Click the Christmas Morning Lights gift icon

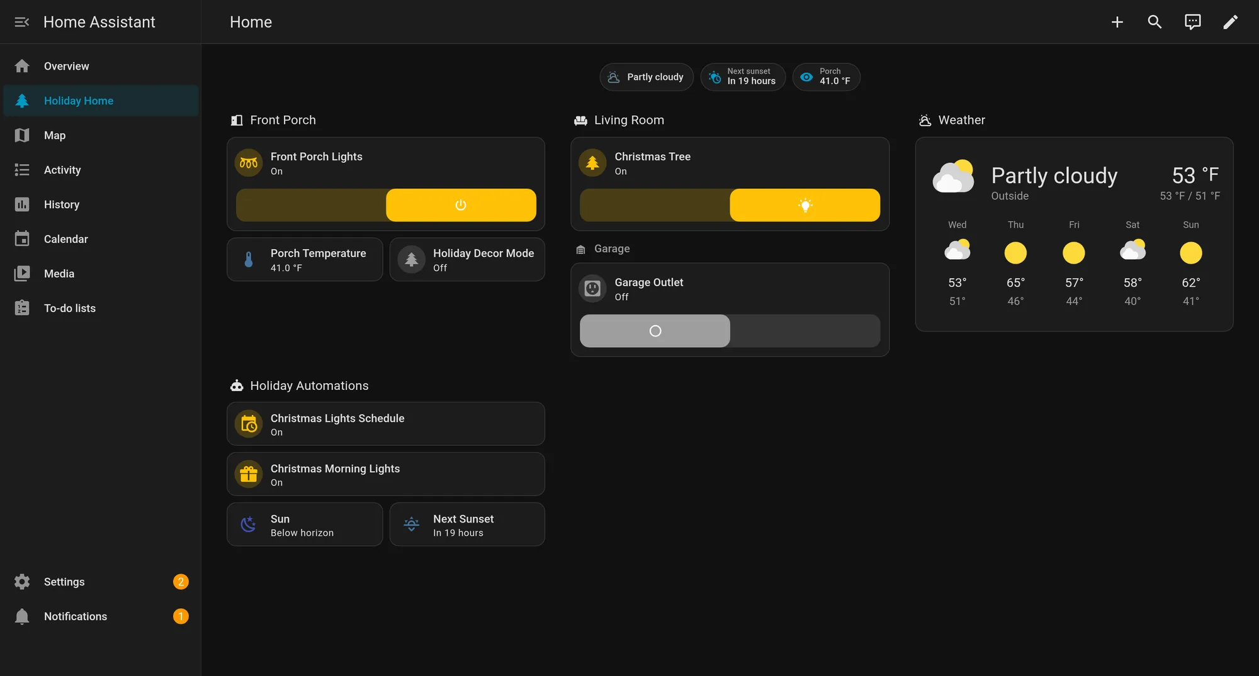249,475
